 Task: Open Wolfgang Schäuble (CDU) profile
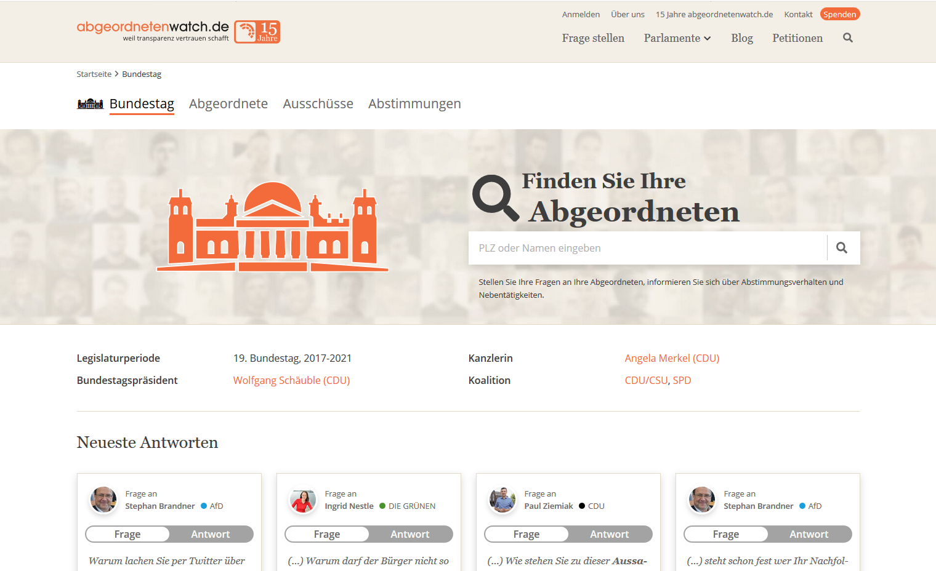pyautogui.click(x=291, y=380)
